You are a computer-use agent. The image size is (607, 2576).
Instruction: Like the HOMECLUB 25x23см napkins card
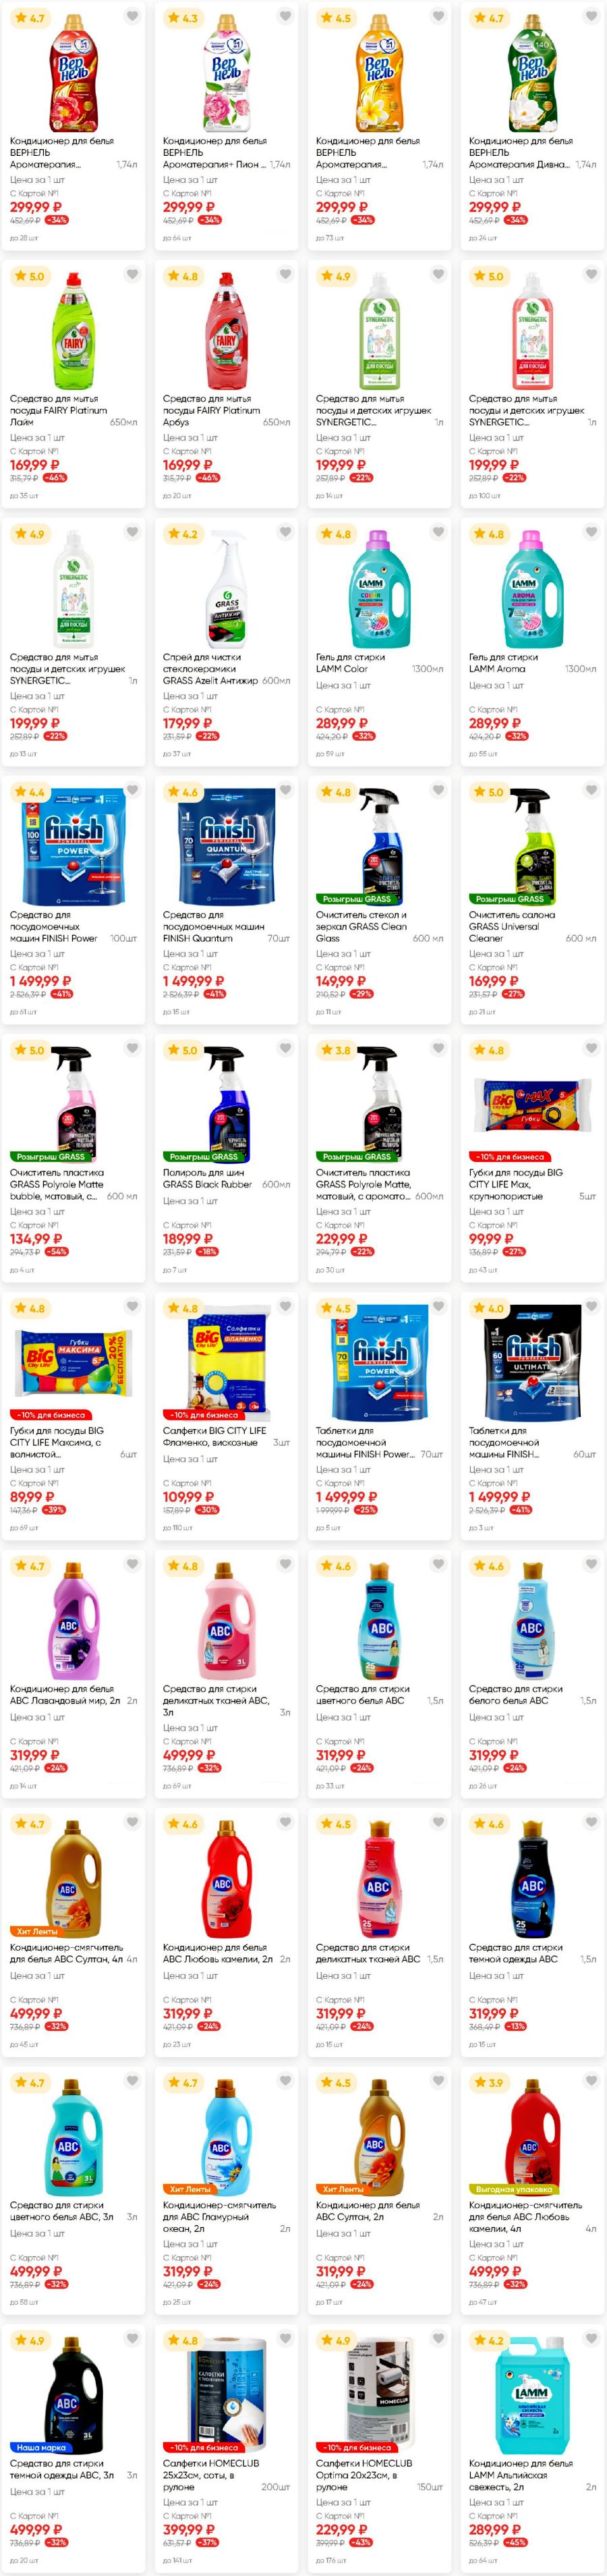coord(285,2339)
